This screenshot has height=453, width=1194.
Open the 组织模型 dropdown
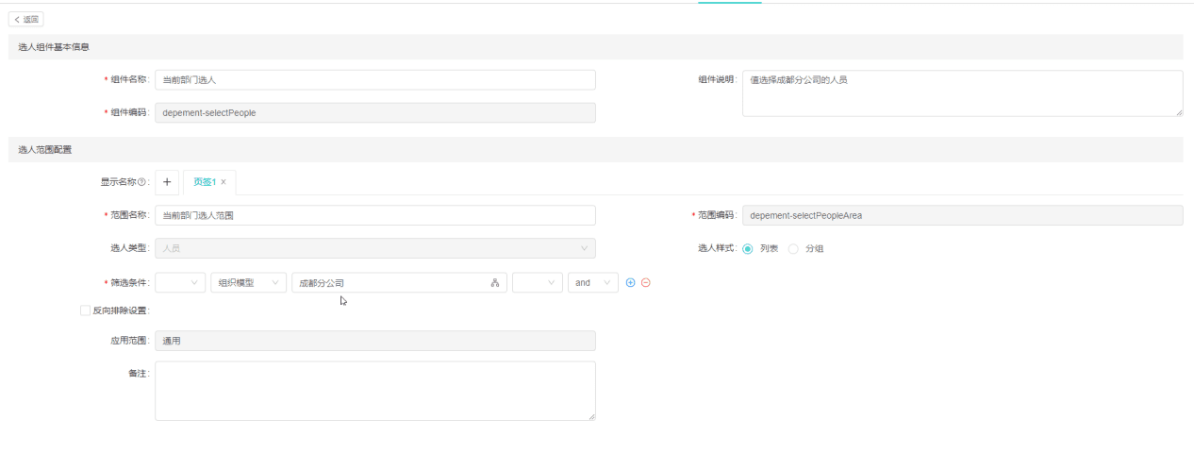click(248, 282)
